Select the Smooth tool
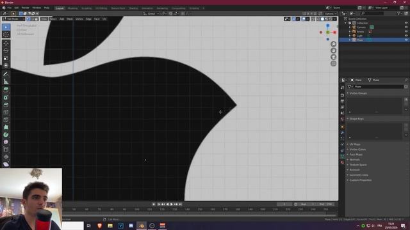The height and width of the screenshot is (230, 410). (x=6, y=142)
